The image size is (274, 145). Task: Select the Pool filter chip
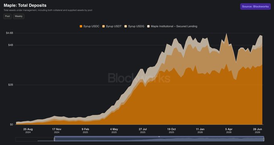coord(7,16)
